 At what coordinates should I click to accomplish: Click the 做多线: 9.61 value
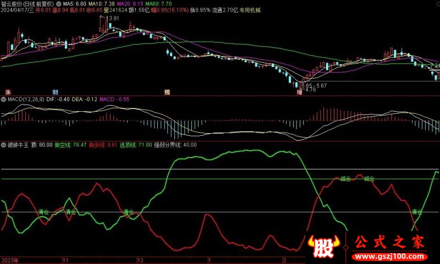103,145
